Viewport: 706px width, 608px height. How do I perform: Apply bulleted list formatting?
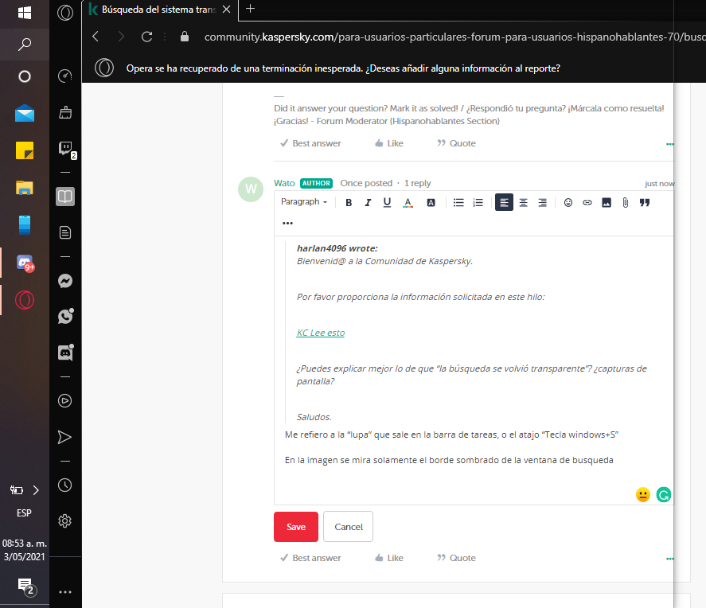point(458,202)
